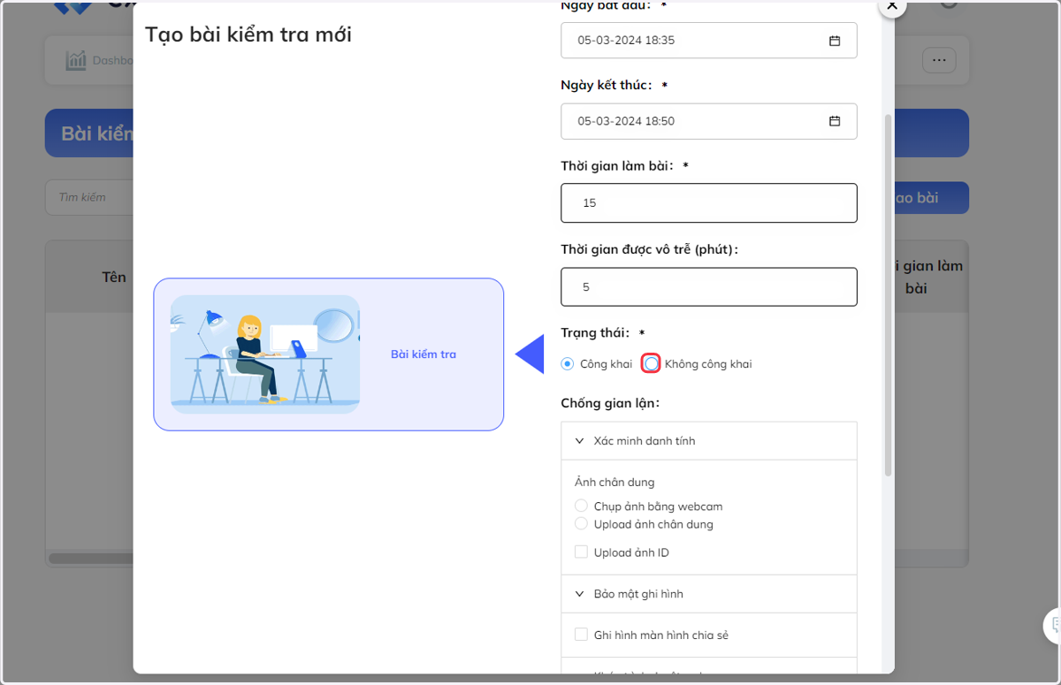The width and height of the screenshot is (1061, 685).
Task: Focus the Thời gian được vô trễ field
Action: (x=709, y=287)
